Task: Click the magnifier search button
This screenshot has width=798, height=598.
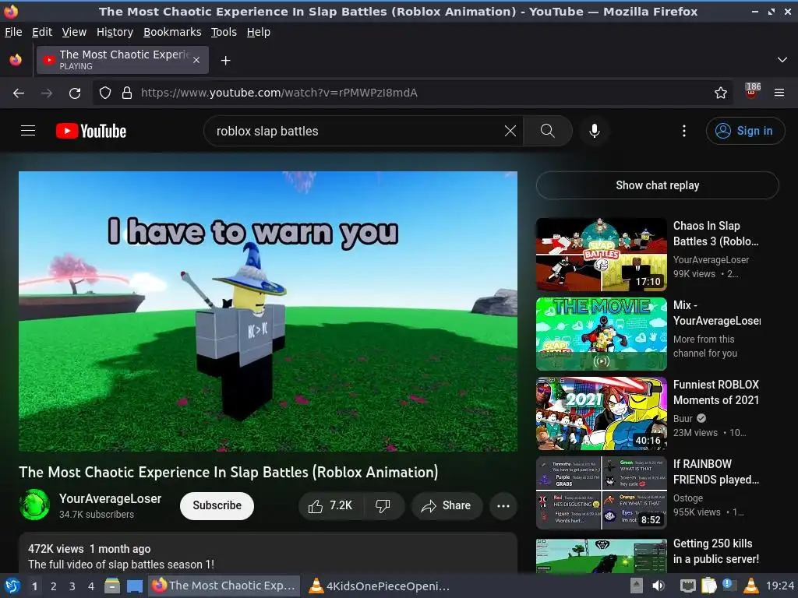Action: pyautogui.click(x=548, y=131)
